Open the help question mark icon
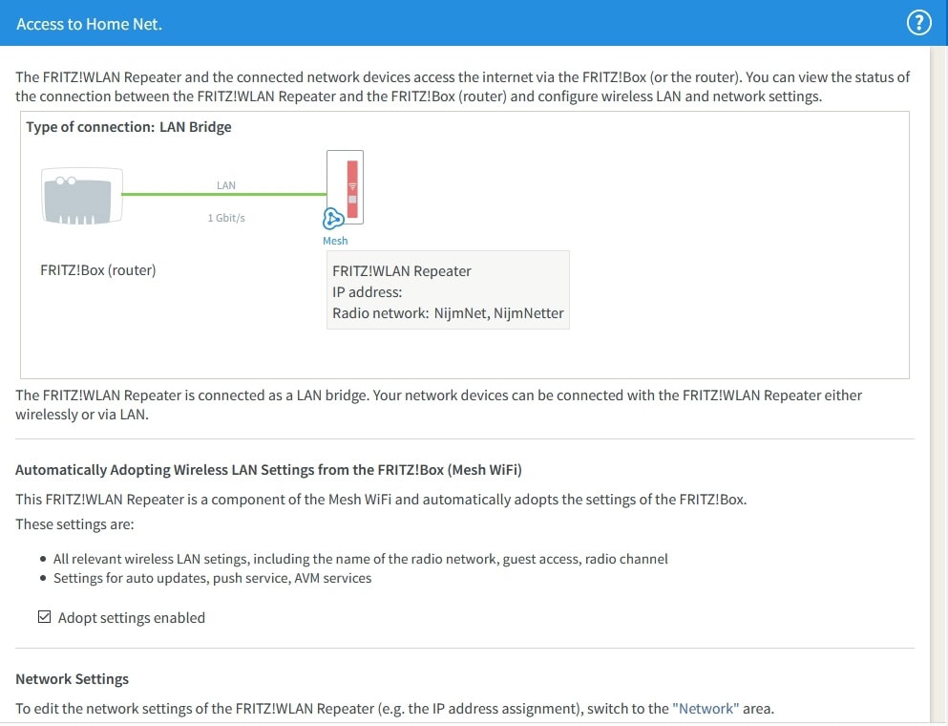Screen dimensions: 948x726 (x=917, y=24)
